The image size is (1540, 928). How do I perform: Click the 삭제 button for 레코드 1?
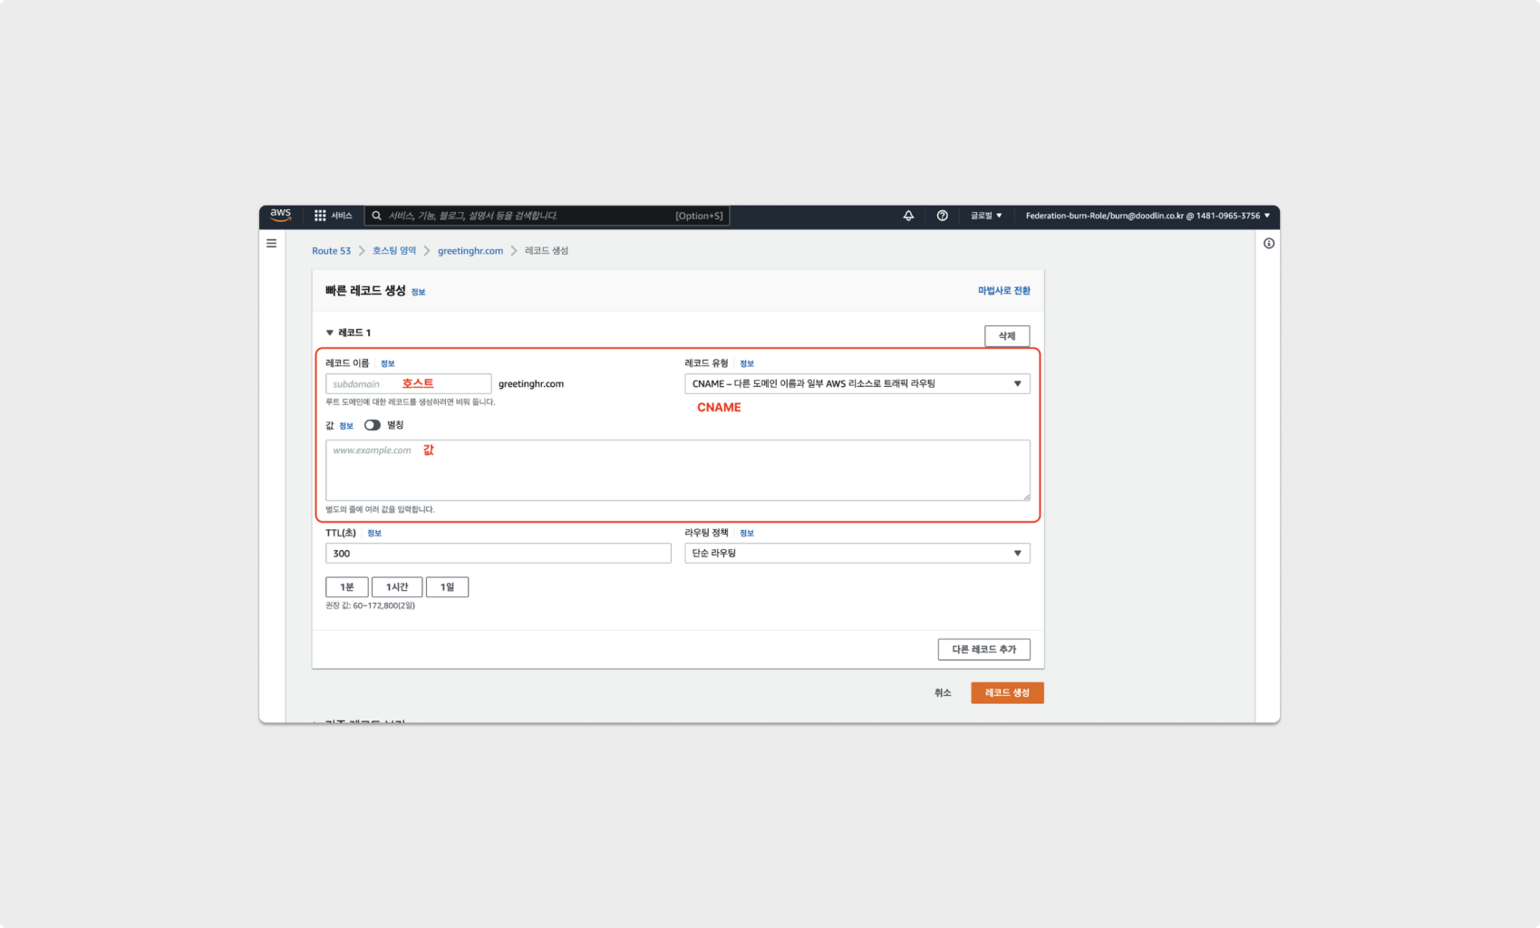click(x=1007, y=336)
